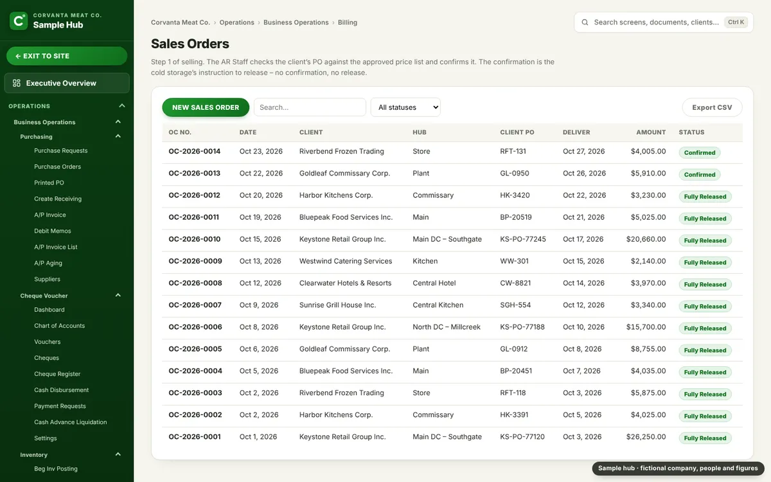Screen dimensions: 771x482
Task: Click New Sales Order button
Action: (x=206, y=107)
